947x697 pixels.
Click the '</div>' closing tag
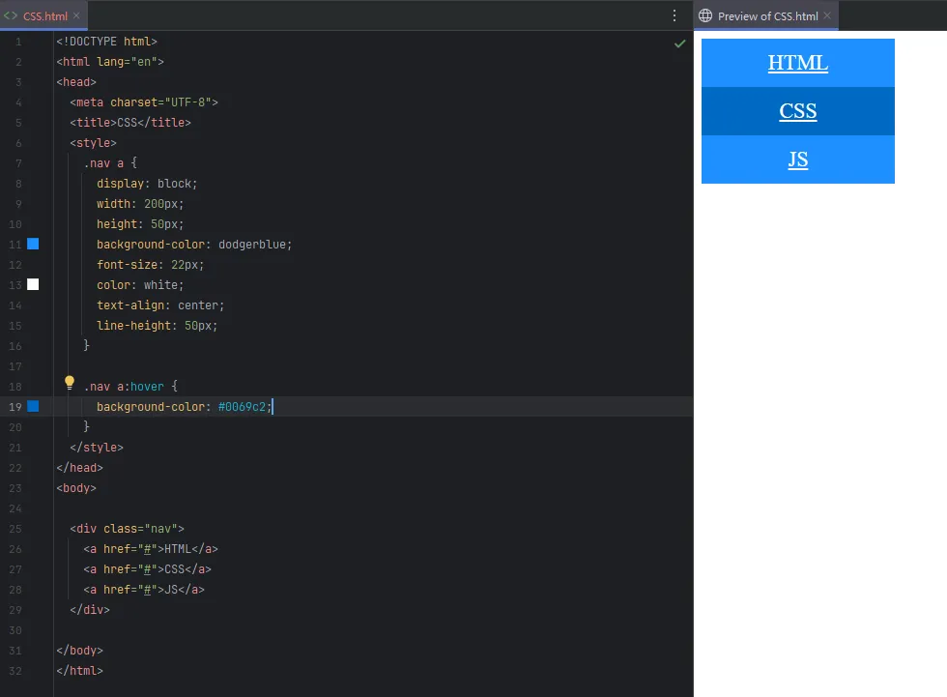[89, 609]
